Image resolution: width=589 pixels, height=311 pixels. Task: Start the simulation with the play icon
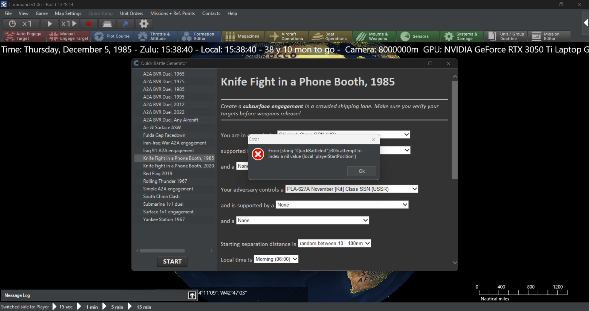(50, 24)
